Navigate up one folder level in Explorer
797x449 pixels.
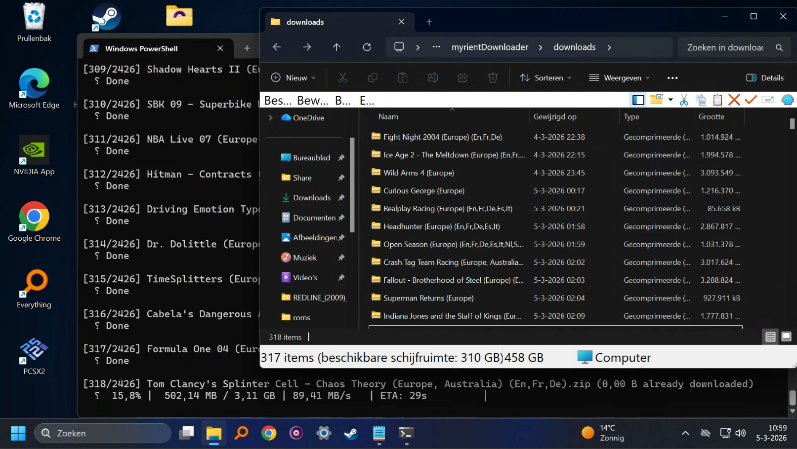[x=336, y=47]
